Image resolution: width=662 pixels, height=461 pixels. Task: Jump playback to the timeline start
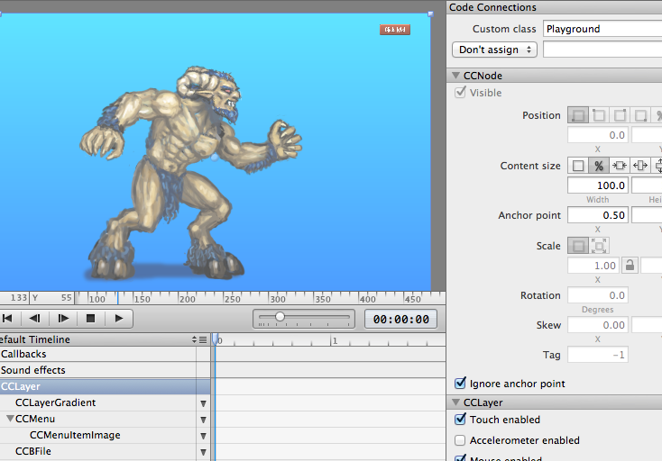[7, 319]
